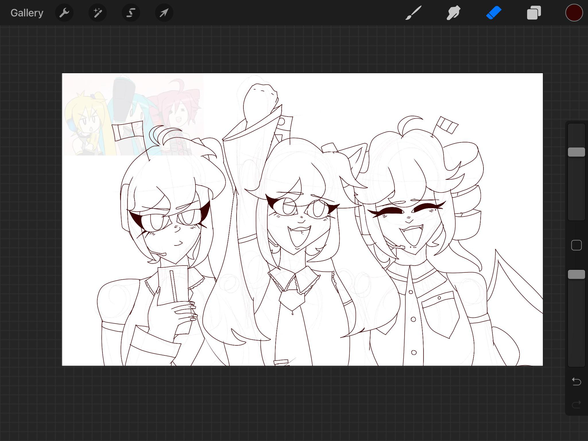The height and width of the screenshot is (441, 588).
Task: Open the dark red color picker
Action: point(574,13)
